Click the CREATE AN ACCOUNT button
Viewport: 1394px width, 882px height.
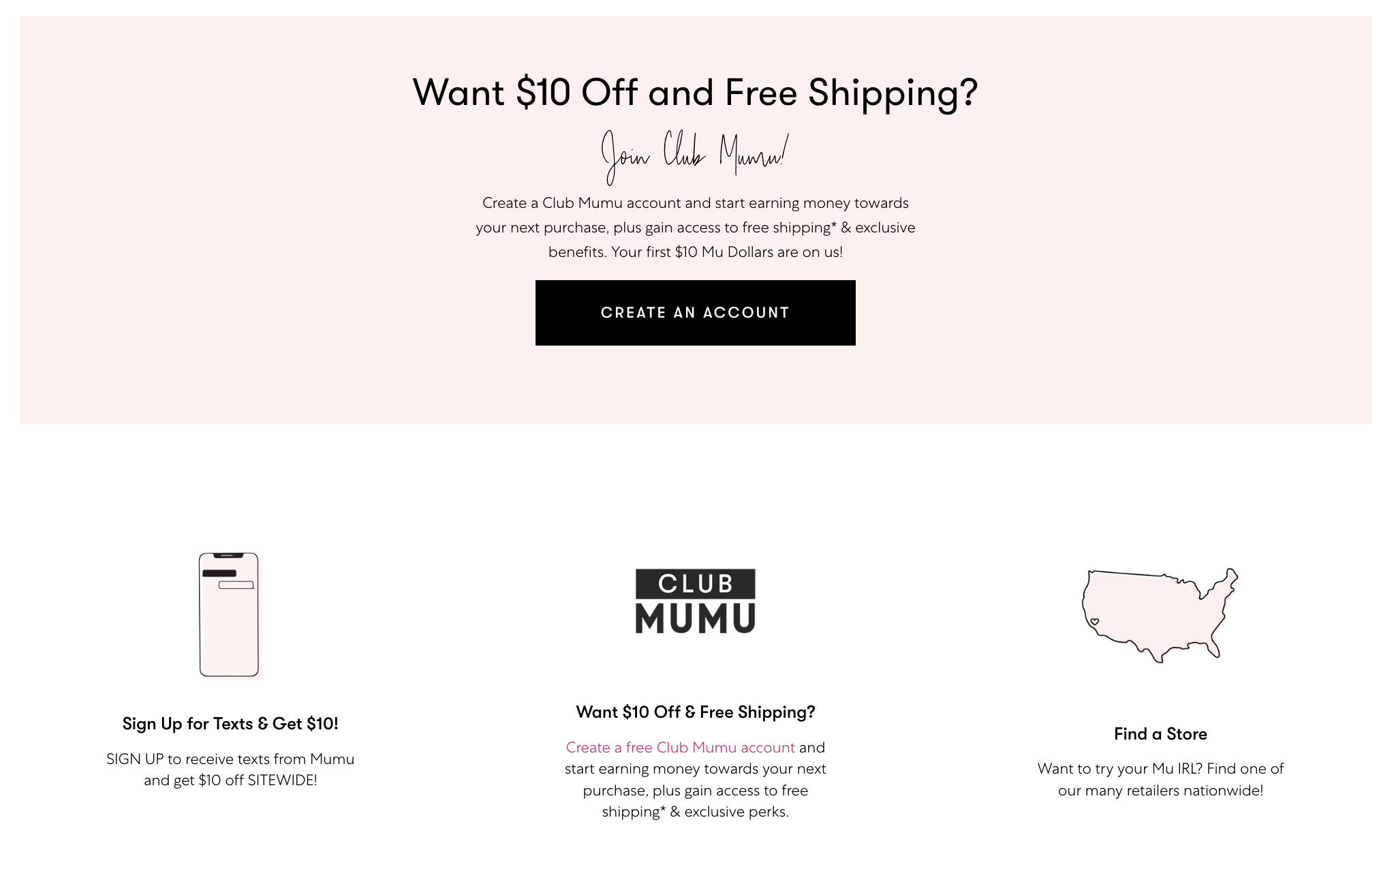(x=694, y=312)
